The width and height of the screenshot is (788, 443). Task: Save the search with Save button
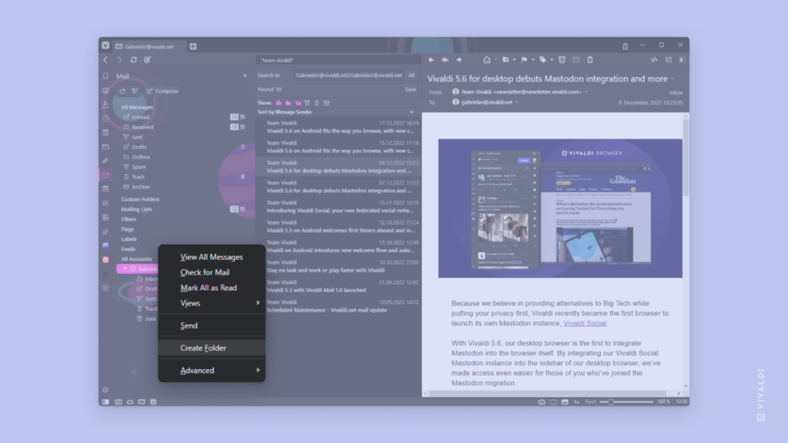[x=410, y=89]
